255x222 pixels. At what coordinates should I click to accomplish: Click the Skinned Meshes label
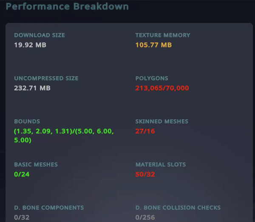(x=161, y=121)
